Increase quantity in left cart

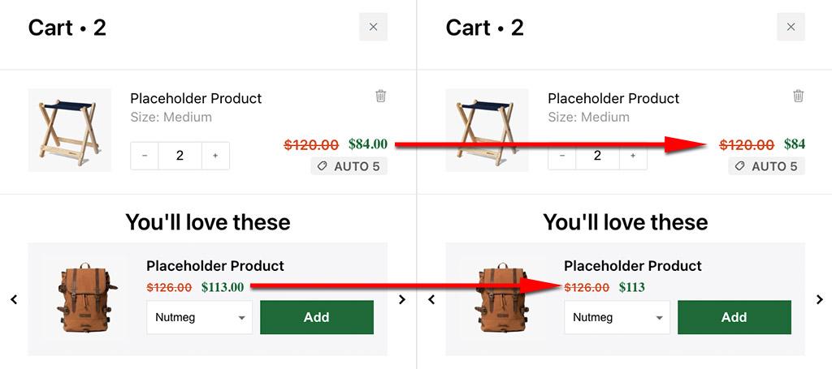click(215, 156)
